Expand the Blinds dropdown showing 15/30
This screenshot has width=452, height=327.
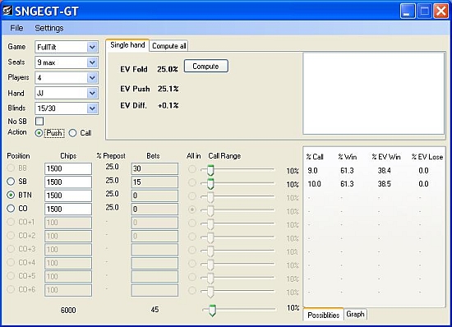coord(92,108)
